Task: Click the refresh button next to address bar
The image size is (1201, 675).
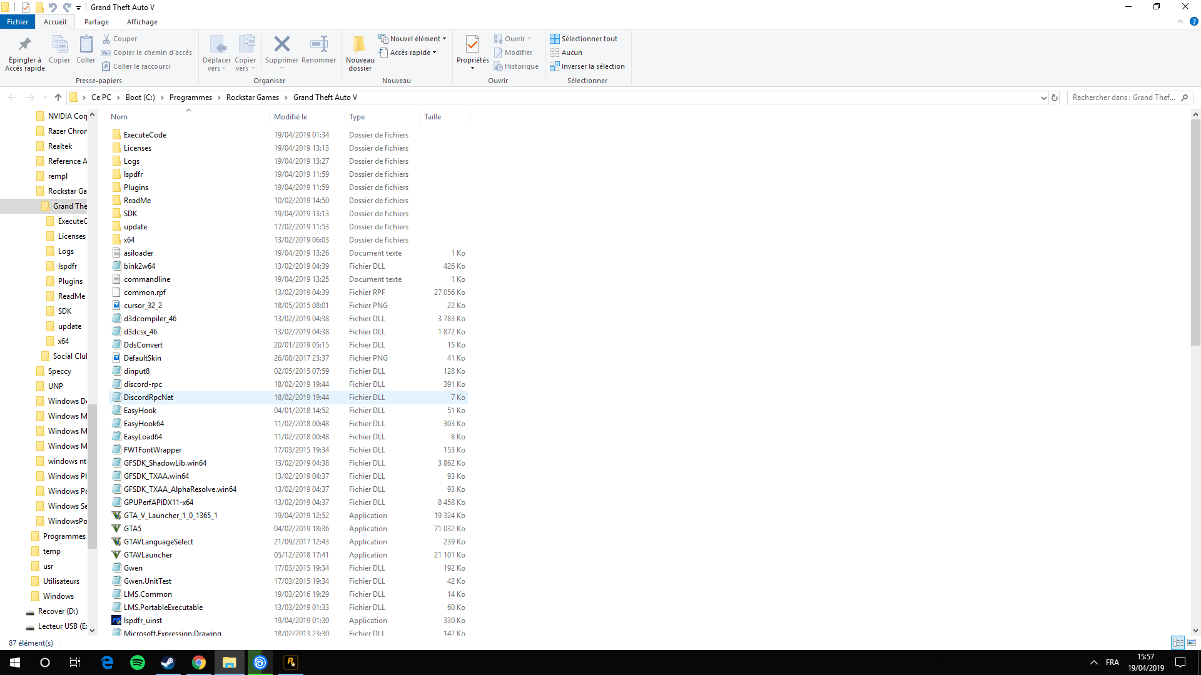Action: coord(1055,97)
